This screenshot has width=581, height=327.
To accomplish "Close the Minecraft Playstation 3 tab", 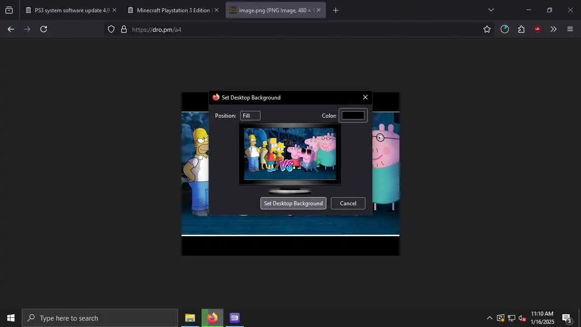I will pyautogui.click(x=216, y=10).
